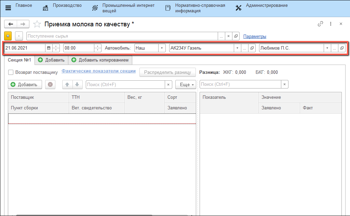Click the Добавить button above the table

click(x=25, y=84)
